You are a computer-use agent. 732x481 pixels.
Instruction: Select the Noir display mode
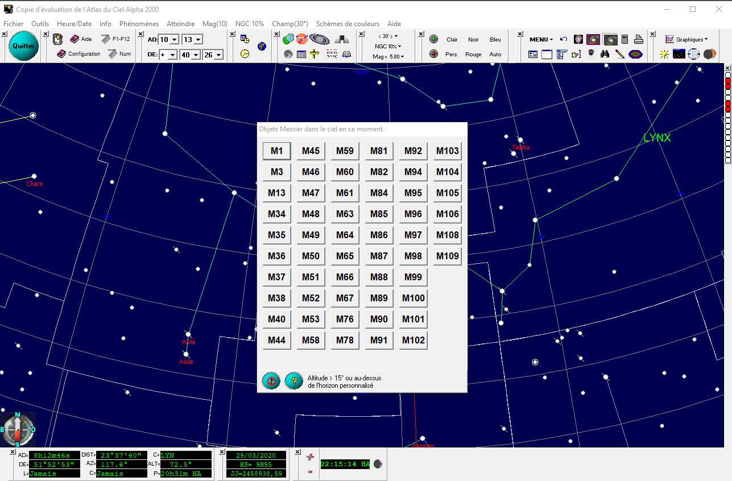(x=473, y=40)
